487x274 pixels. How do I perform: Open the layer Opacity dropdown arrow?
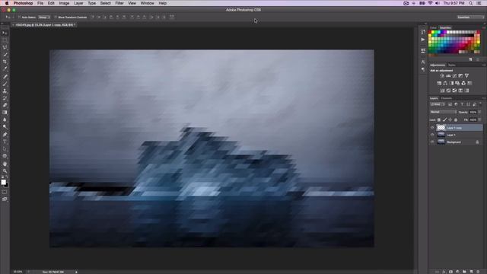pyautogui.click(x=479, y=112)
